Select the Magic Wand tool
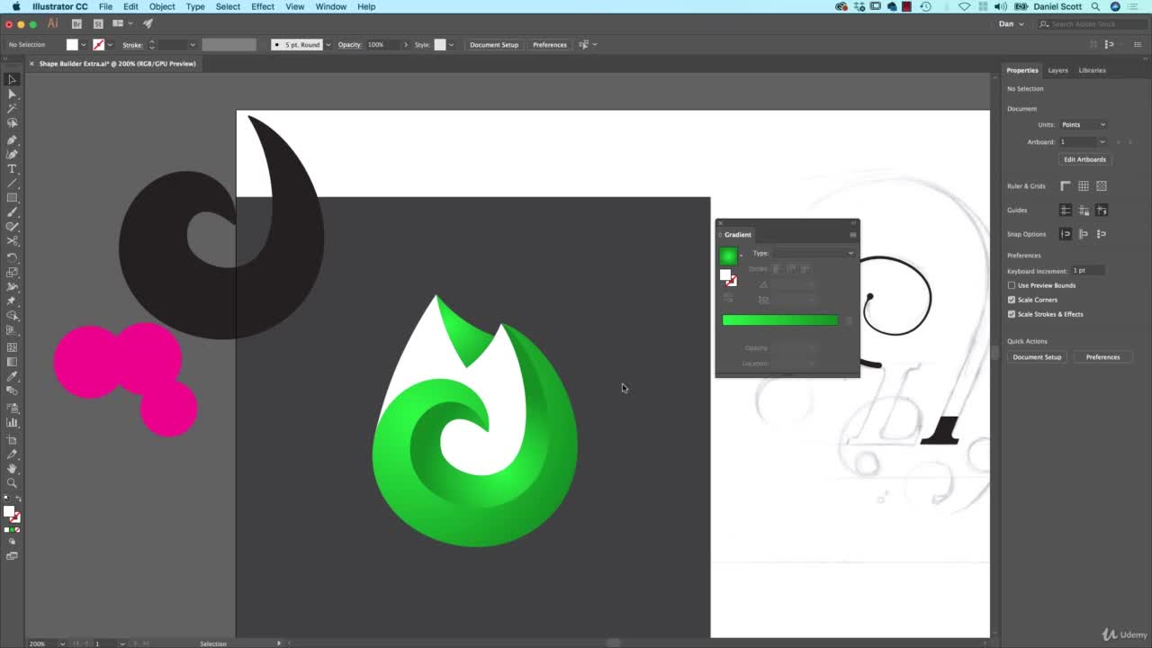Screen dimensions: 1152x648 coord(12,108)
